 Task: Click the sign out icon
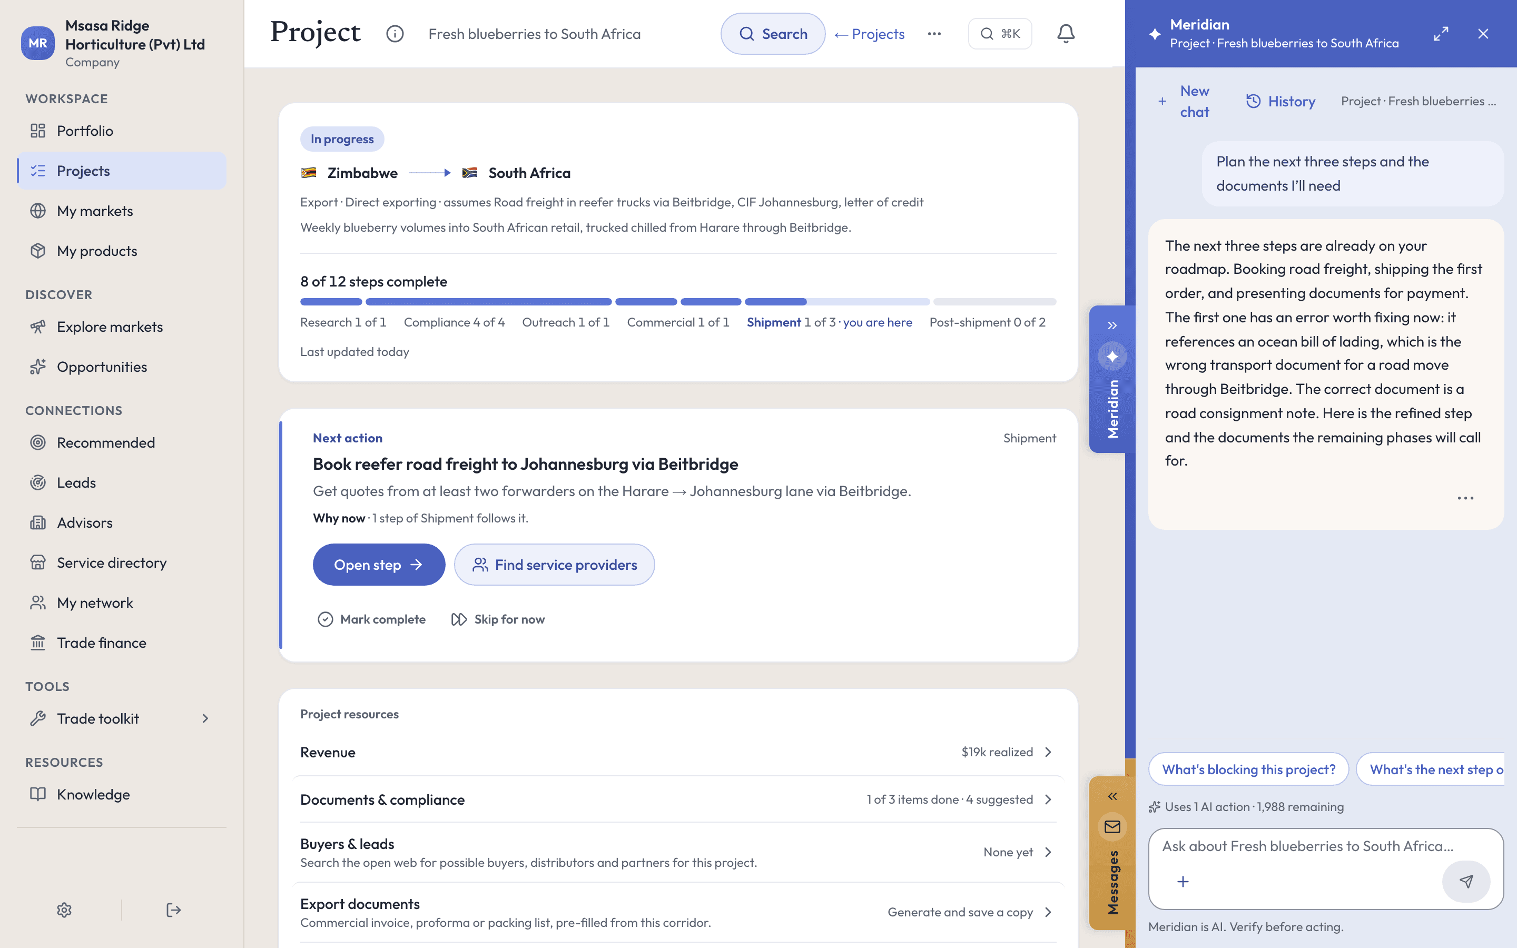[x=174, y=910]
